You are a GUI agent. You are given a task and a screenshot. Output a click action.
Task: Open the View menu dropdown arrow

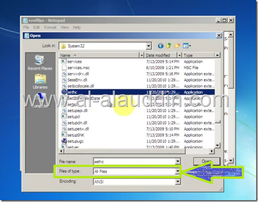pos(190,46)
